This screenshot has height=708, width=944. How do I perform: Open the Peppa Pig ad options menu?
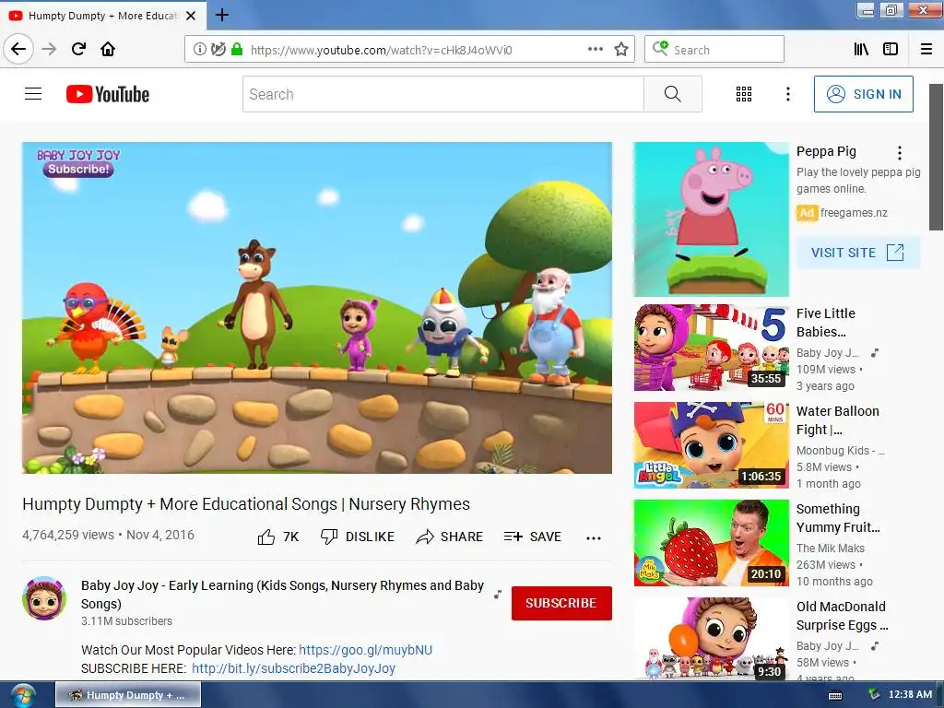pyautogui.click(x=900, y=153)
